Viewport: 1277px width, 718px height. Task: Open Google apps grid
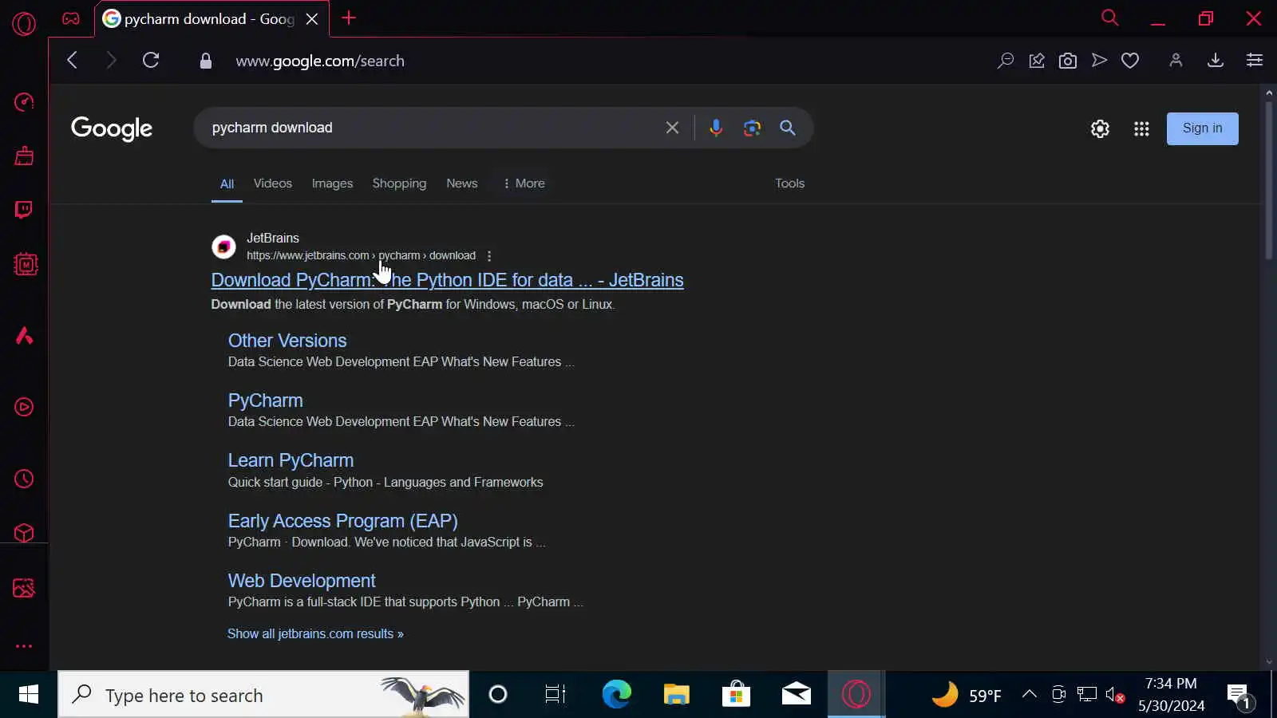tap(1141, 128)
